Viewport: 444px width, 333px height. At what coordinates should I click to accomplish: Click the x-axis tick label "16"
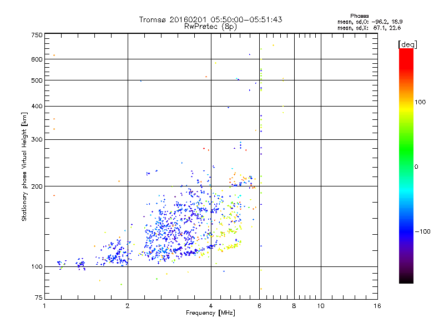tap(377, 306)
